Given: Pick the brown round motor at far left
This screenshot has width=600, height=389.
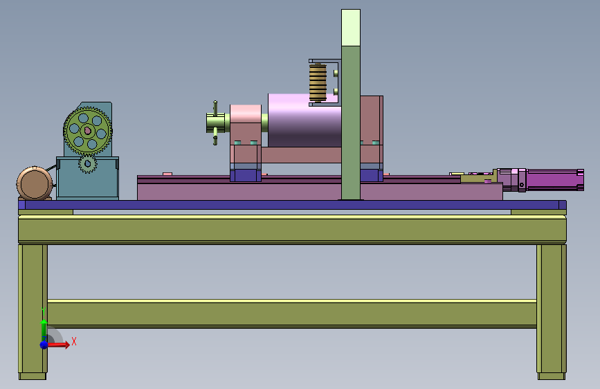Looking at the screenshot, I should pos(35,183).
